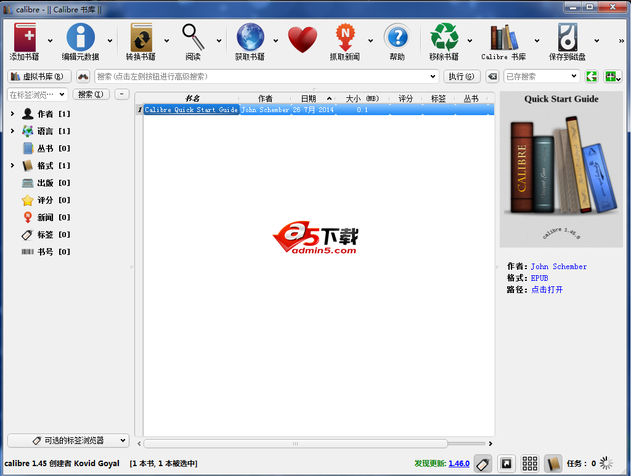Select Tags (标签) in tag browser
Screen dimensions: 631x476
(46, 235)
